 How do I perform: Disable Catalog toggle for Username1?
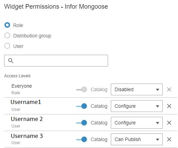coord(81,106)
